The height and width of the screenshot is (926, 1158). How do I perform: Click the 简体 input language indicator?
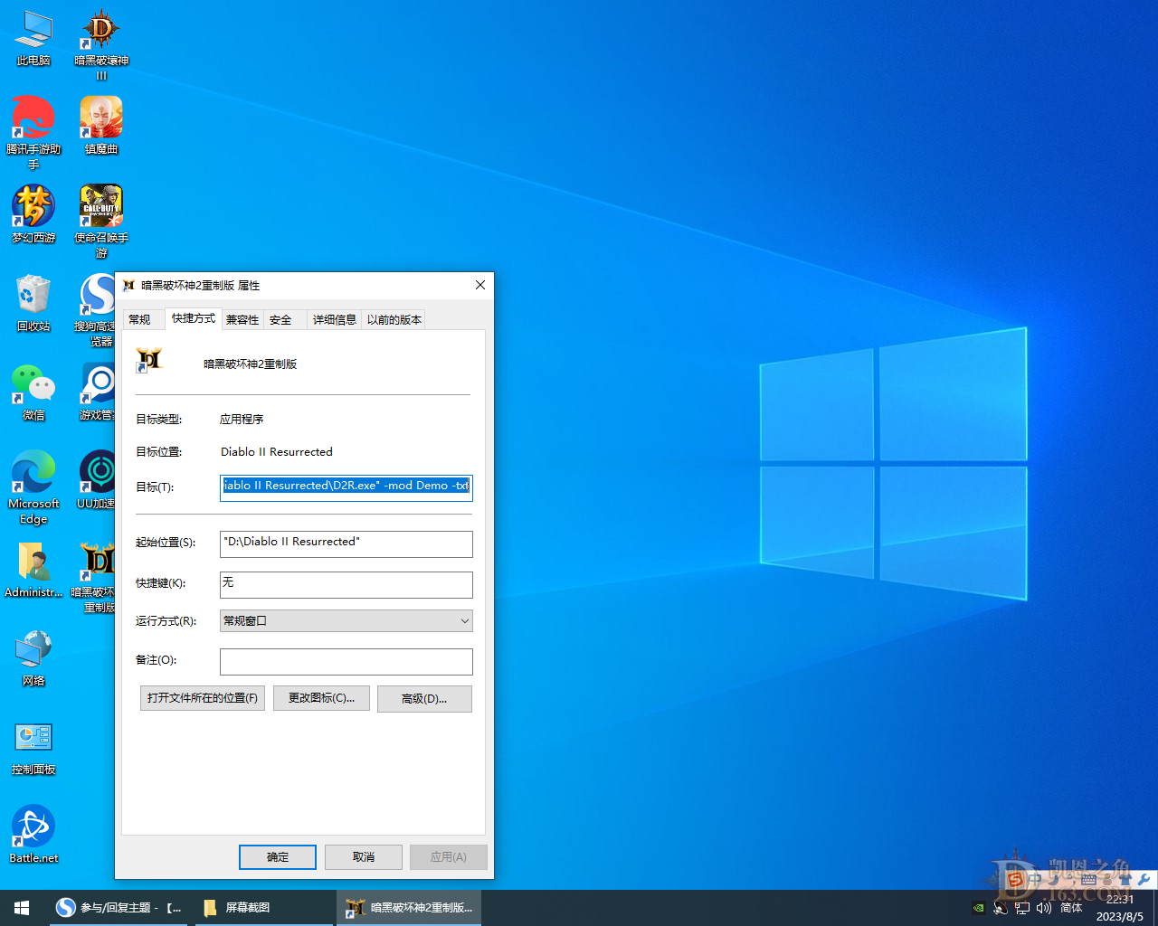pos(1071,908)
